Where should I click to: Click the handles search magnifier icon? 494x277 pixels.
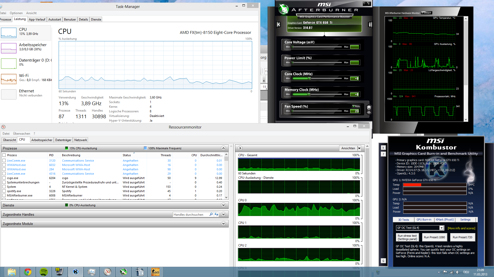211,214
